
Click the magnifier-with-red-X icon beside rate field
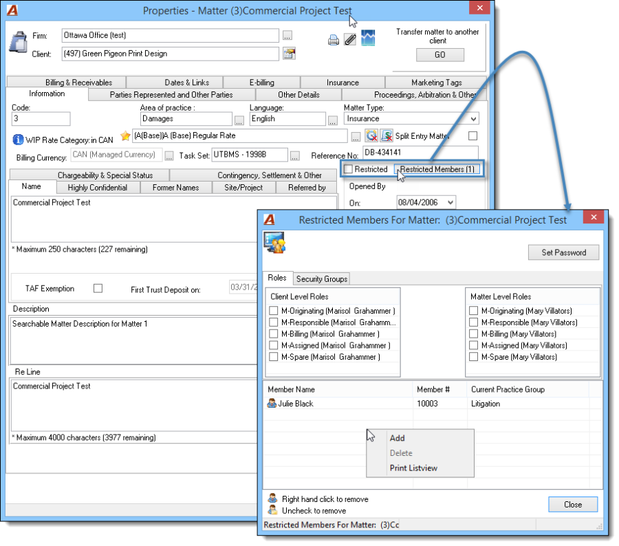point(371,135)
